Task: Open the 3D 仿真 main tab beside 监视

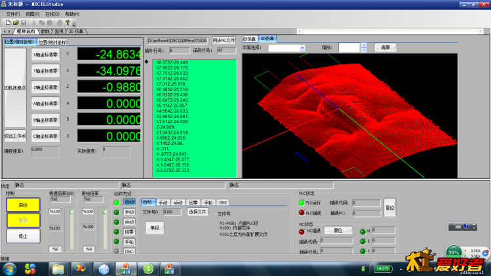Action: point(76,31)
